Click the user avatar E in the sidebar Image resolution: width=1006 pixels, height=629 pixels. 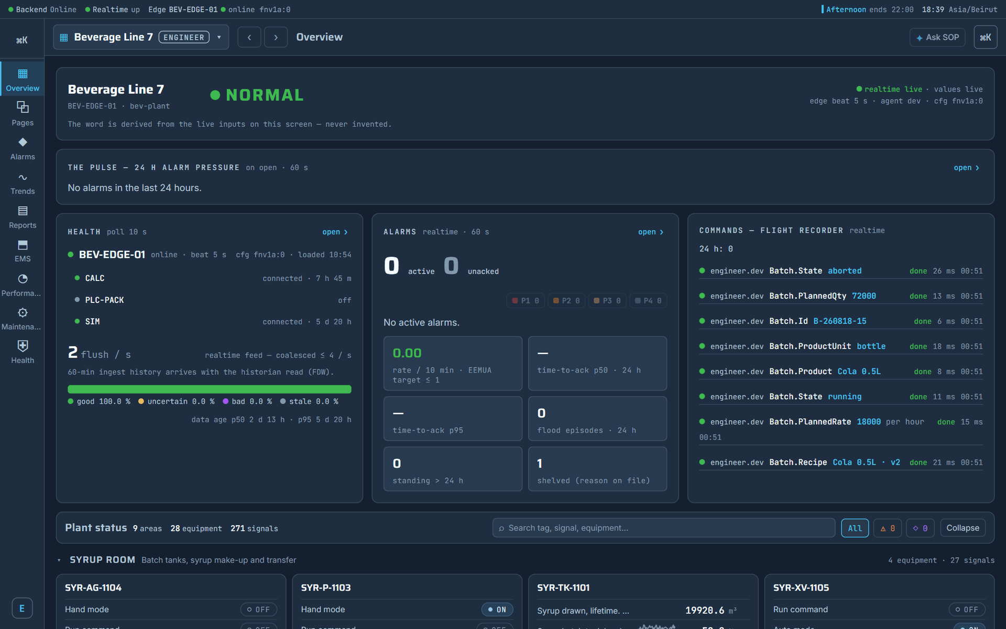point(22,608)
